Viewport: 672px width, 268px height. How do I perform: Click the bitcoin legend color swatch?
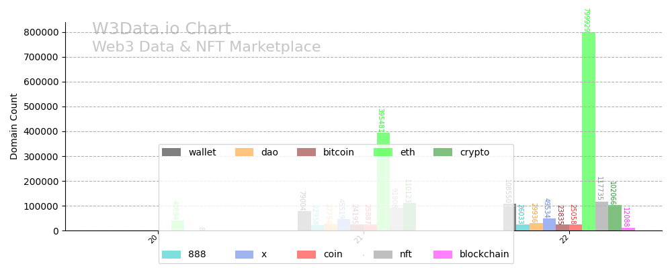[x=306, y=152]
